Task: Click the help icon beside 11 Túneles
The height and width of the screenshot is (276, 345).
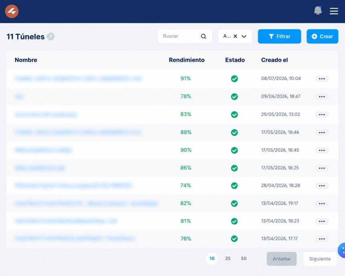Action: pos(51,37)
